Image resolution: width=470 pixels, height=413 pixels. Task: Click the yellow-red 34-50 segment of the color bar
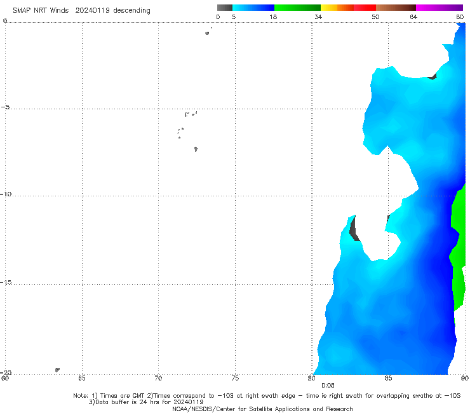348,8
